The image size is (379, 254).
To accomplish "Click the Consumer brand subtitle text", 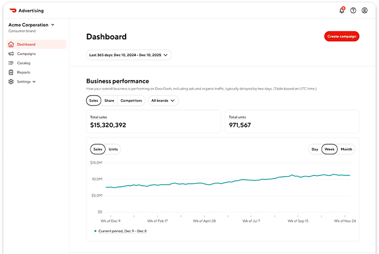I will coord(22,31).
